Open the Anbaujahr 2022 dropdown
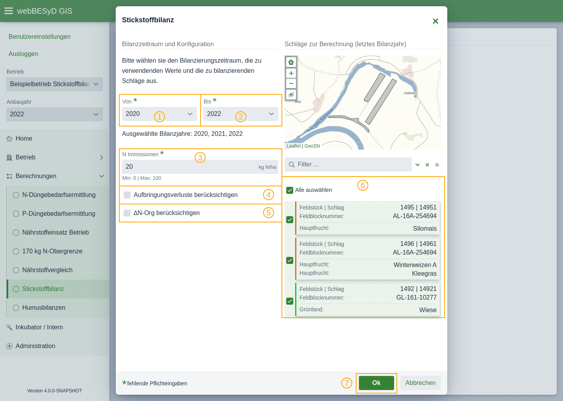 pos(54,114)
